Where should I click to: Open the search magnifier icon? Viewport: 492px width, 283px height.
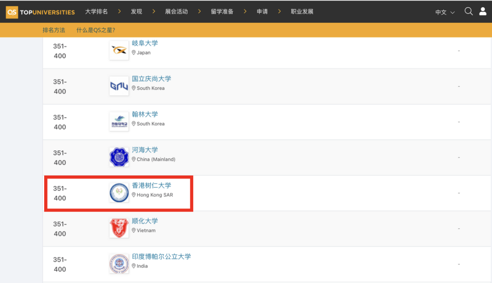click(x=468, y=11)
